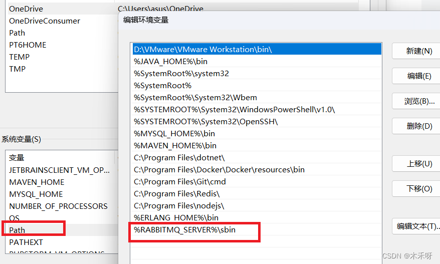Pick the C:\Program Files\nodejs\ entry
This screenshot has height=264, width=440.
[179, 205]
